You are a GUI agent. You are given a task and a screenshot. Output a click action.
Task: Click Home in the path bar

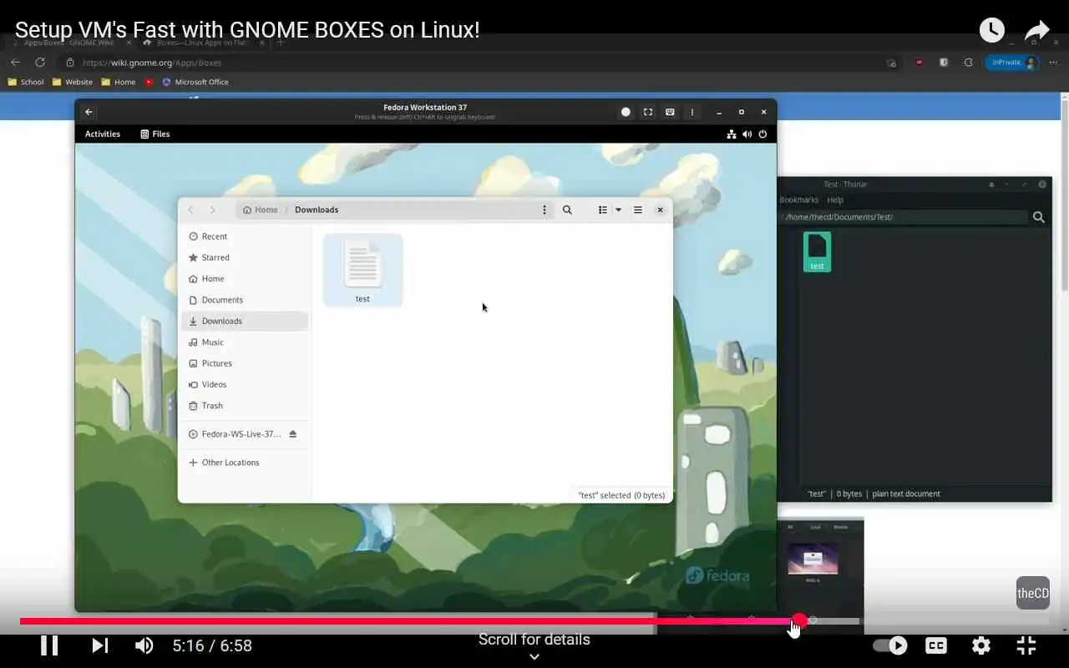260,210
